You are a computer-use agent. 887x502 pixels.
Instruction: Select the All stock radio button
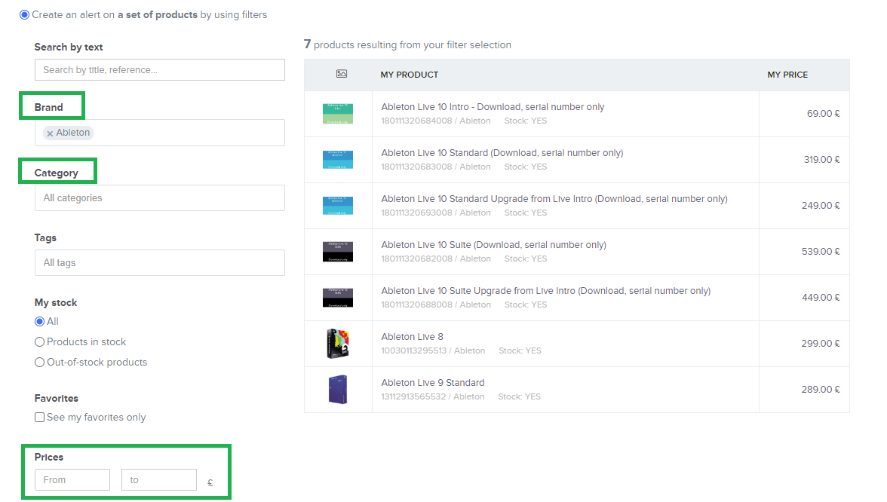tap(39, 322)
